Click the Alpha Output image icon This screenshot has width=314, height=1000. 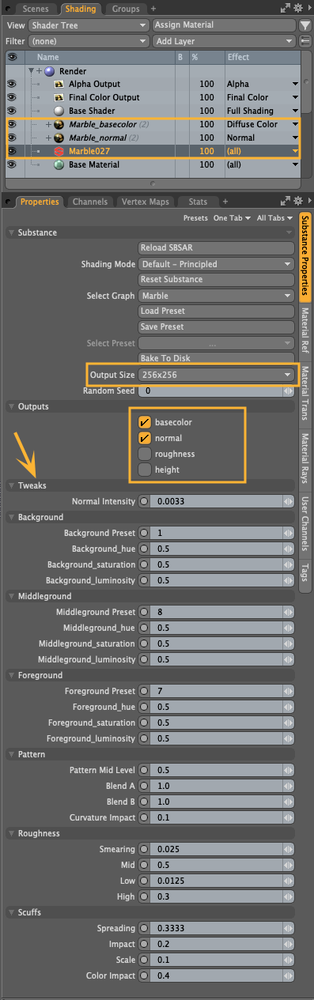59,84
